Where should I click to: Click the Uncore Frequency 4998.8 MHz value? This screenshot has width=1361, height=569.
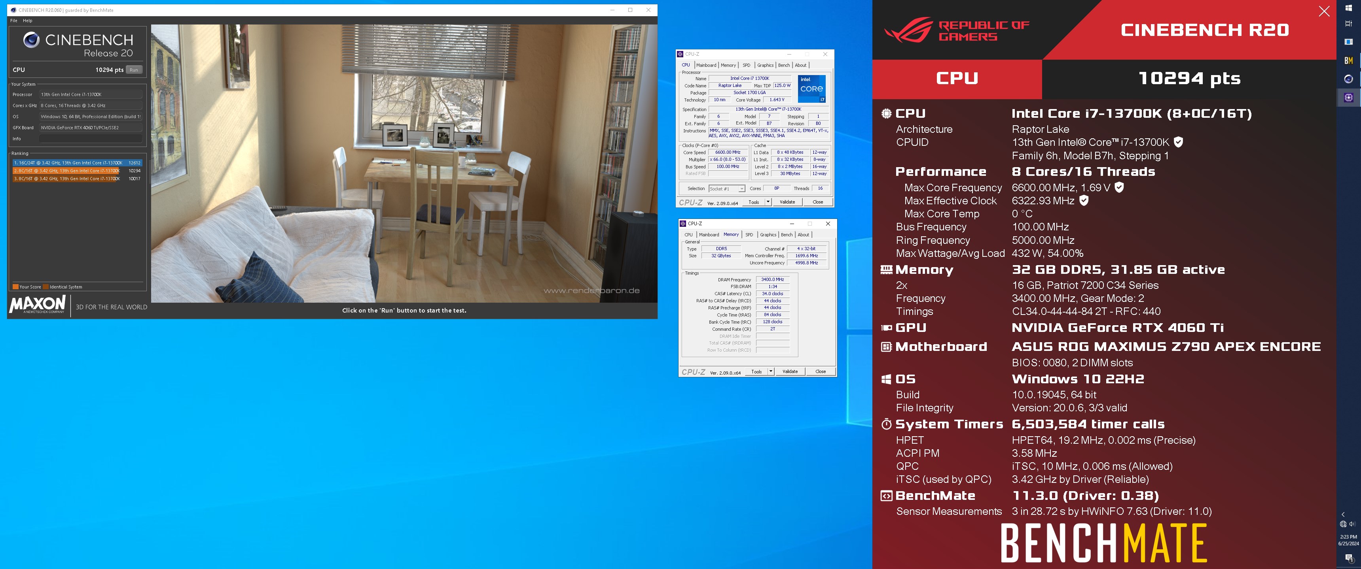[x=806, y=263]
